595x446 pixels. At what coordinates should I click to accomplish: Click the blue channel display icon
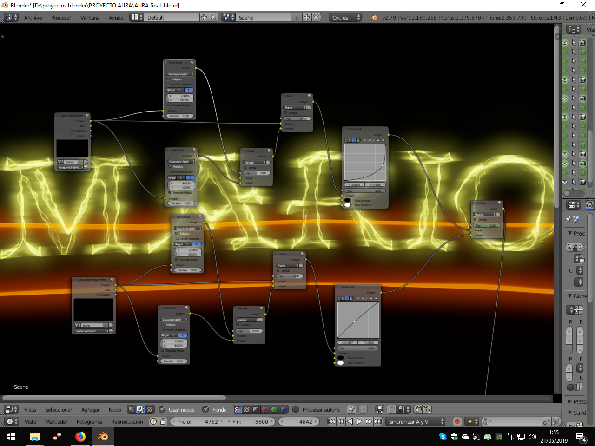(284, 409)
